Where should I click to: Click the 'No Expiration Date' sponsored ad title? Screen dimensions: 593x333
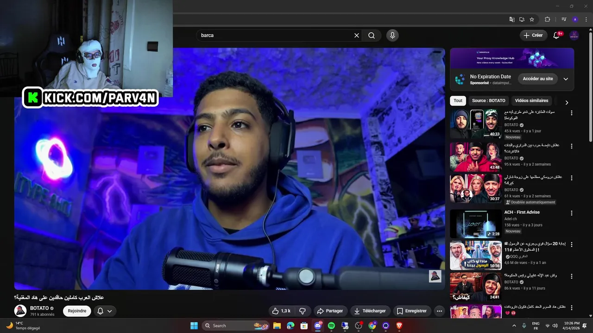(x=490, y=77)
